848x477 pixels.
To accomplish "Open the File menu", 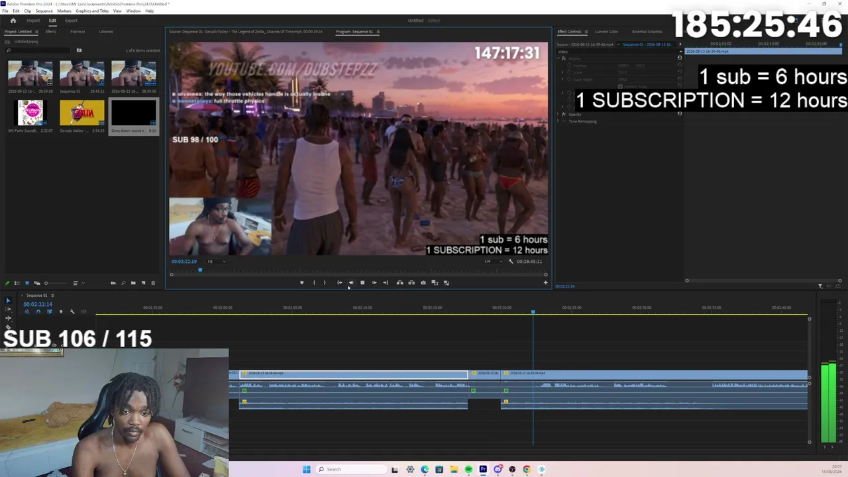I will click(x=5, y=11).
